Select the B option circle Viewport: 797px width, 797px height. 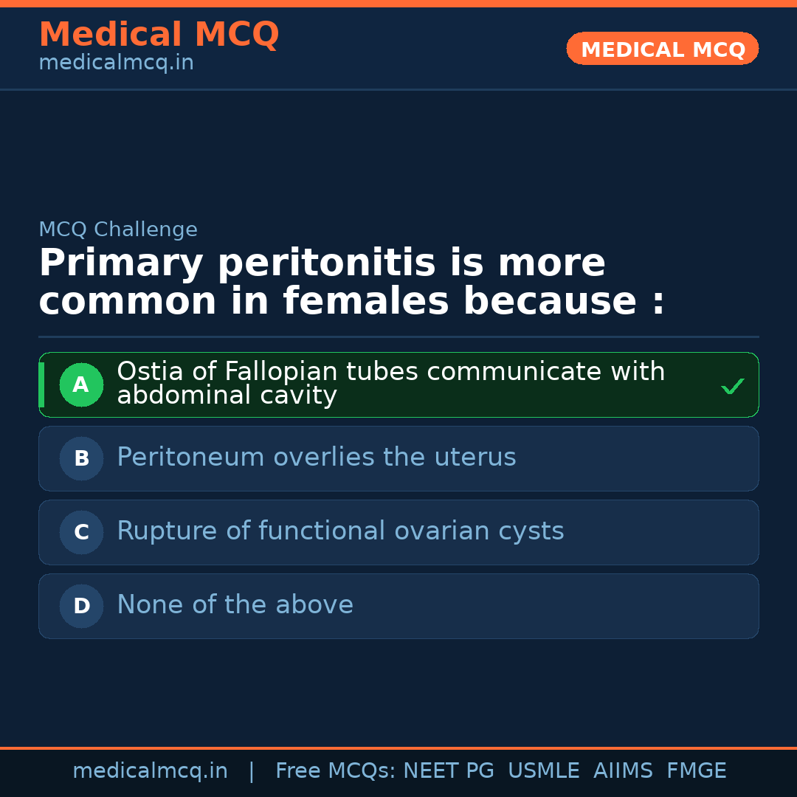[x=81, y=458]
